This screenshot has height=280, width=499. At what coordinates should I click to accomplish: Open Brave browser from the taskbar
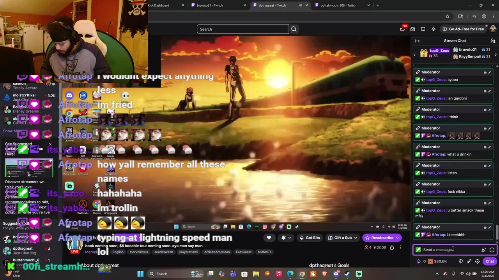pyautogui.click(x=324, y=274)
